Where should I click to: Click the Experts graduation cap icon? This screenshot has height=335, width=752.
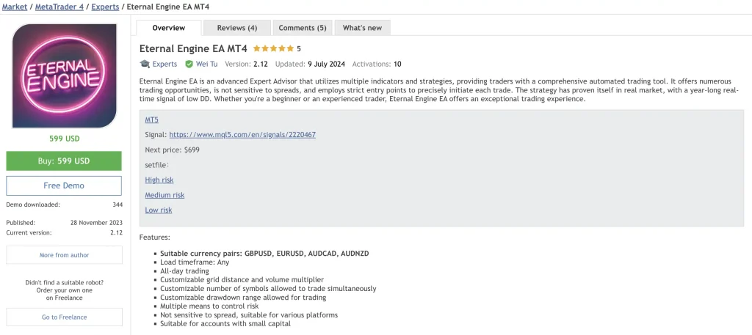[x=145, y=64]
